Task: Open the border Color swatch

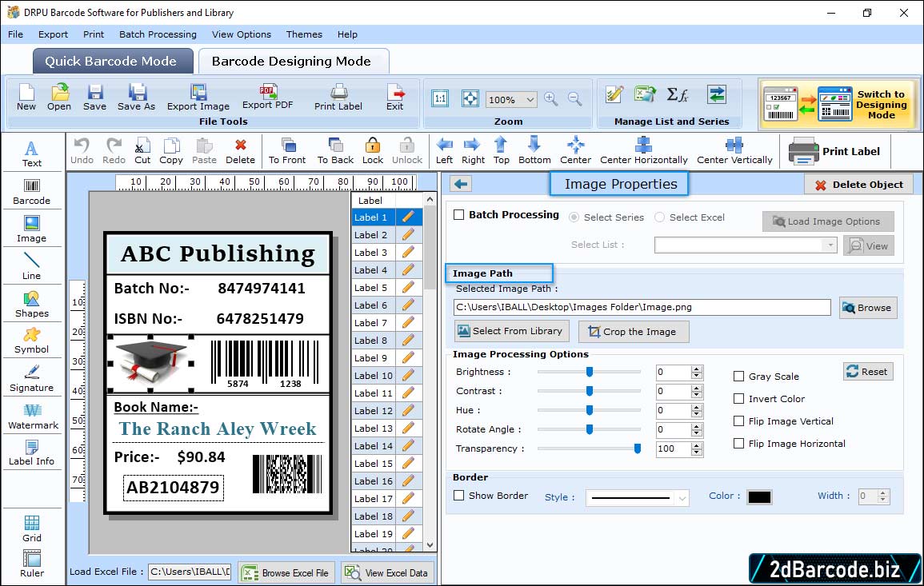Action: tap(759, 497)
